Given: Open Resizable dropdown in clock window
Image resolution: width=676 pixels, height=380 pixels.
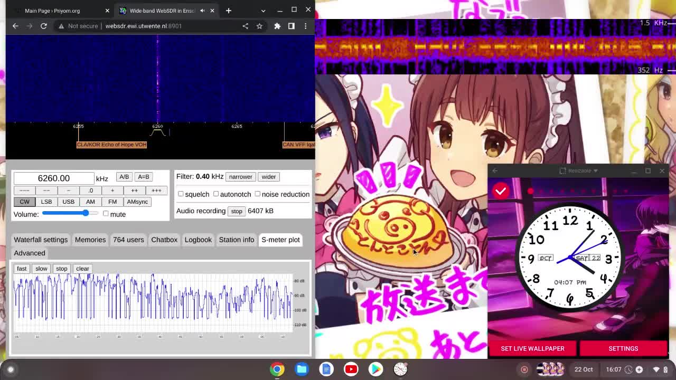Looking at the screenshot, I should click(579, 170).
